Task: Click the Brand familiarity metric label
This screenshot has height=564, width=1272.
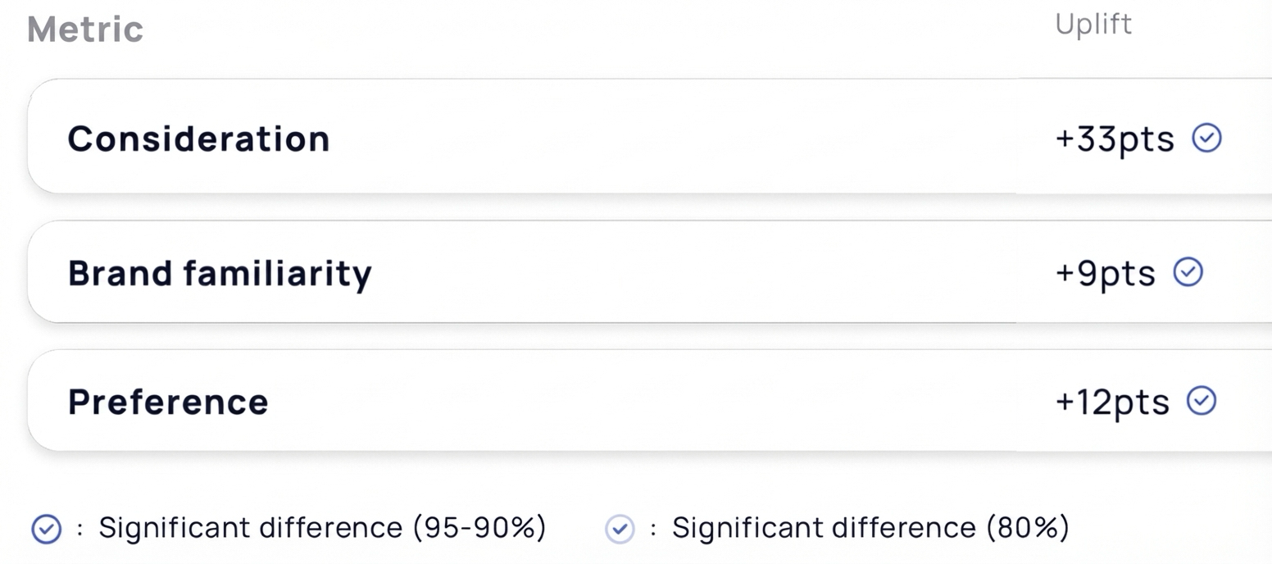Action: tap(220, 273)
